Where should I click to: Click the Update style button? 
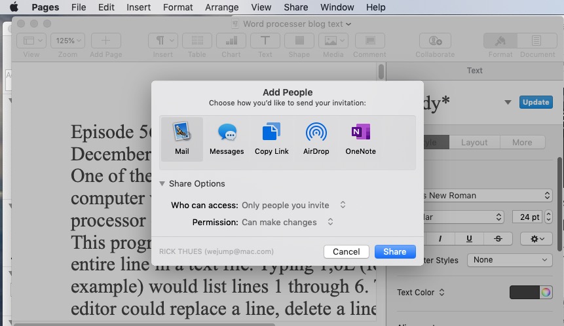(536, 102)
